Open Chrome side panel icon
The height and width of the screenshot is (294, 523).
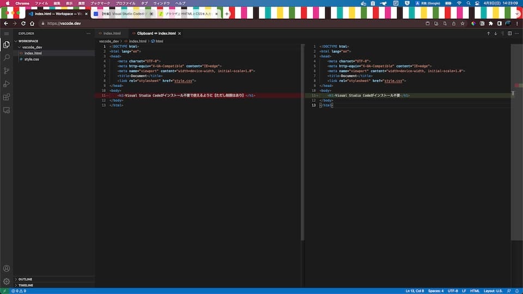pyautogui.click(x=500, y=23)
